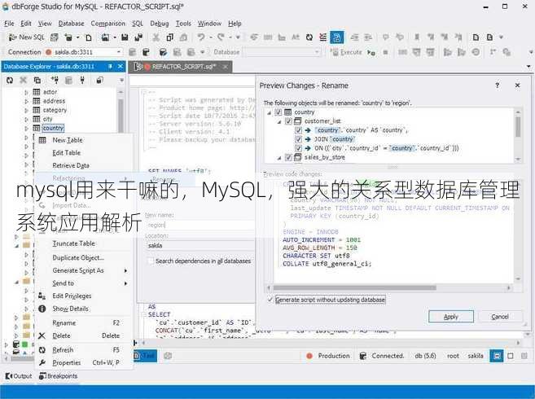Screen dimensions: 535x399
Task: Click the Undo arrow icon
Action: pos(201,37)
